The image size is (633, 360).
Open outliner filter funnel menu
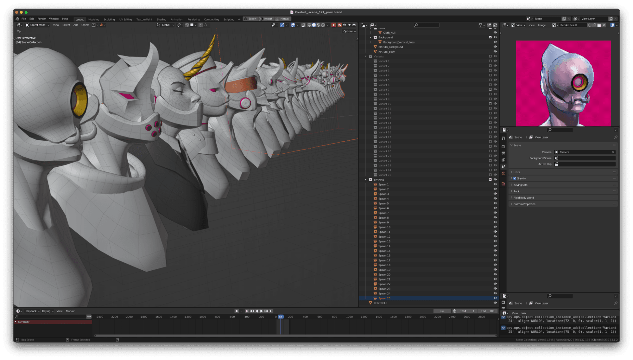tap(481, 25)
